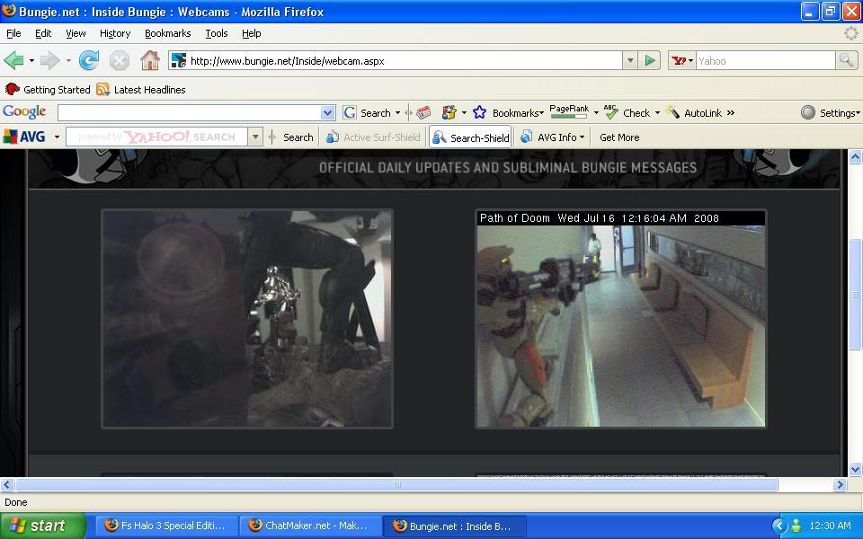The image size is (863, 539).
Task: Click the green Go arrow button
Action: click(x=650, y=60)
